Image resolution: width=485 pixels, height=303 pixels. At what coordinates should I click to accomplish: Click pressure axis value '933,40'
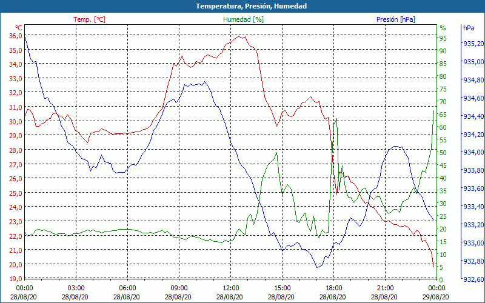(x=473, y=207)
